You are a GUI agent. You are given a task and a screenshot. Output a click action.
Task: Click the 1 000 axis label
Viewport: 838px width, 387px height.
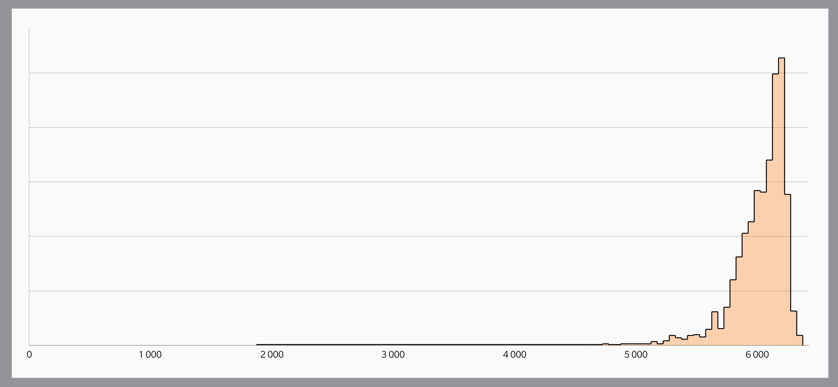coord(150,354)
